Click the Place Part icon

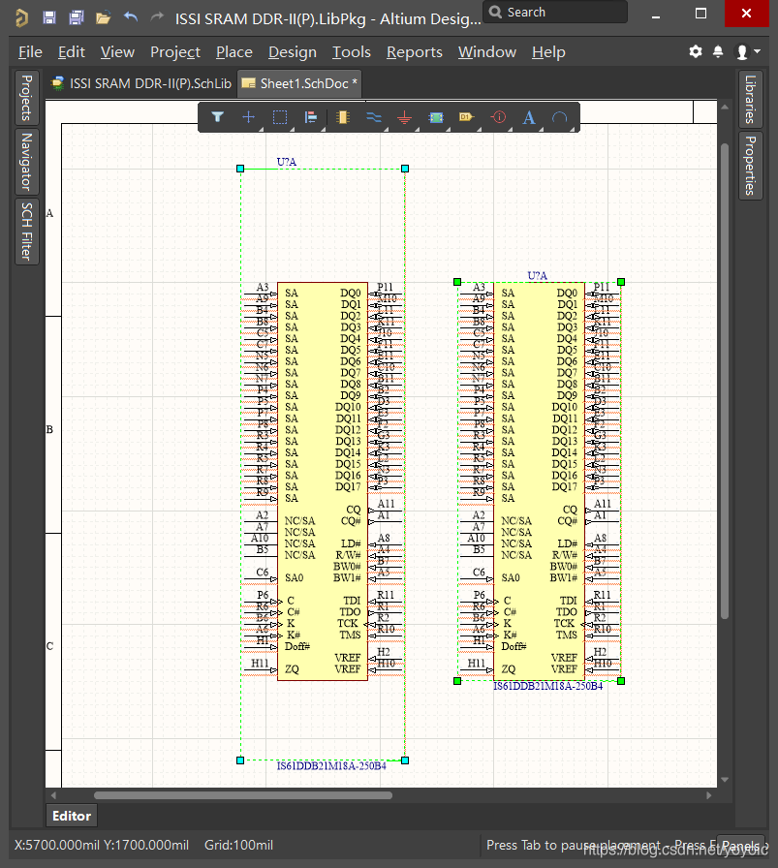(x=343, y=117)
